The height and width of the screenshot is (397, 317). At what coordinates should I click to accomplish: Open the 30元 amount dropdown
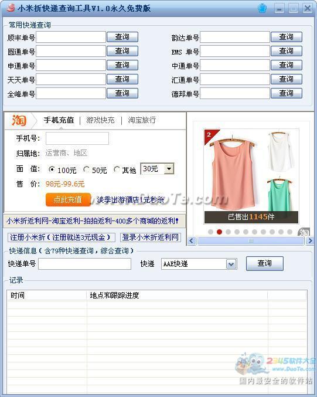[x=169, y=169]
